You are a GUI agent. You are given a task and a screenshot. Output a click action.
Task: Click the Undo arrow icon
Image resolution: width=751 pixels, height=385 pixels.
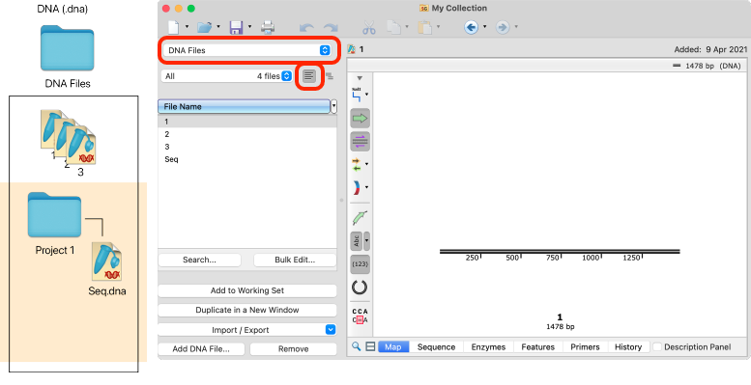[x=306, y=28]
